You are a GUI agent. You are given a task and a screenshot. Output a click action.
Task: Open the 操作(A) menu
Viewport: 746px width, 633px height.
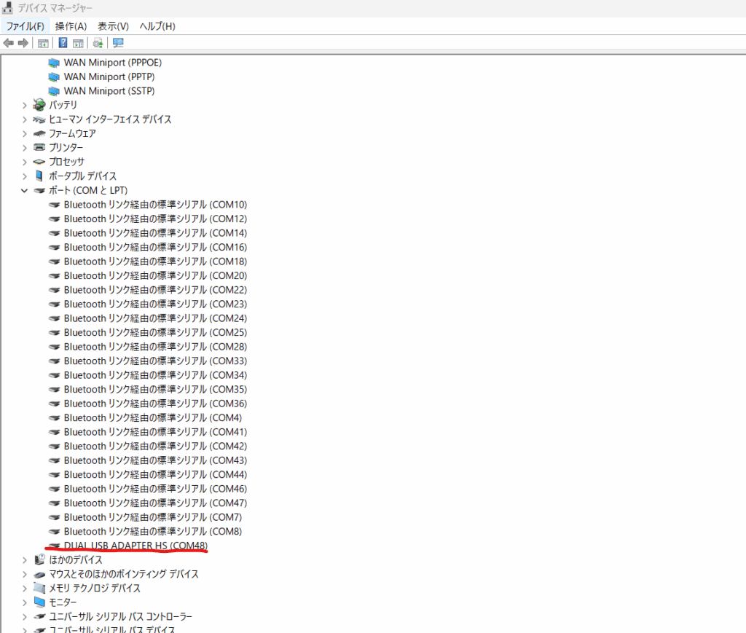(x=71, y=26)
